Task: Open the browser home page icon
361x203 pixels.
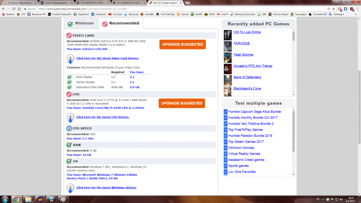Action: [x=19, y=9]
